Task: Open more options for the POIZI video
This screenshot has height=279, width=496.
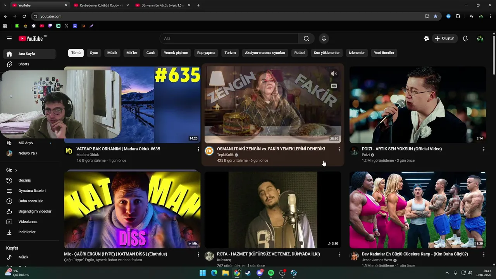Action: coord(484,149)
